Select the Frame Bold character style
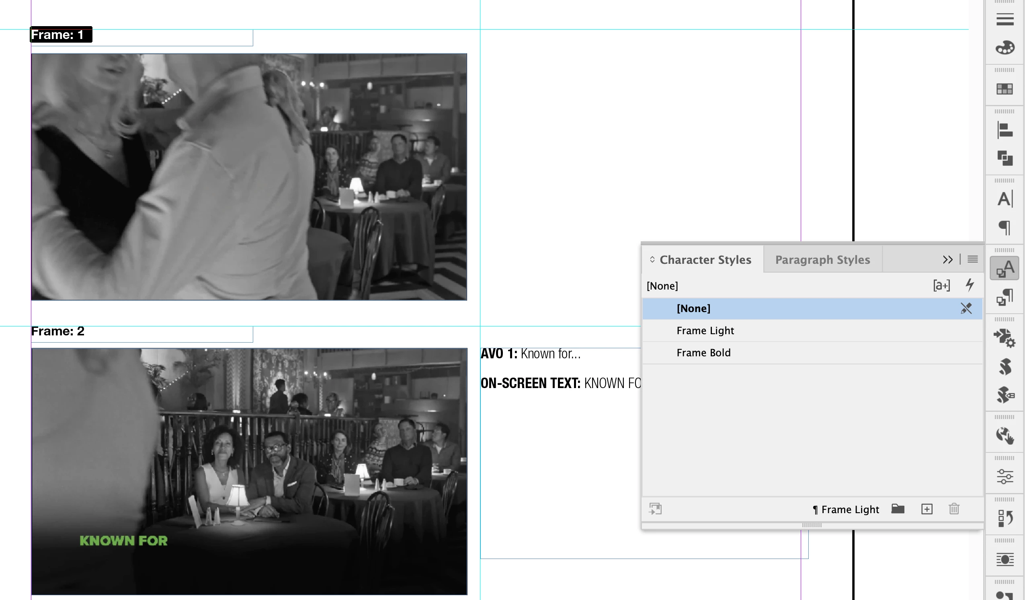The image size is (1025, 600). pyautogui.click(x=703, y=353)
